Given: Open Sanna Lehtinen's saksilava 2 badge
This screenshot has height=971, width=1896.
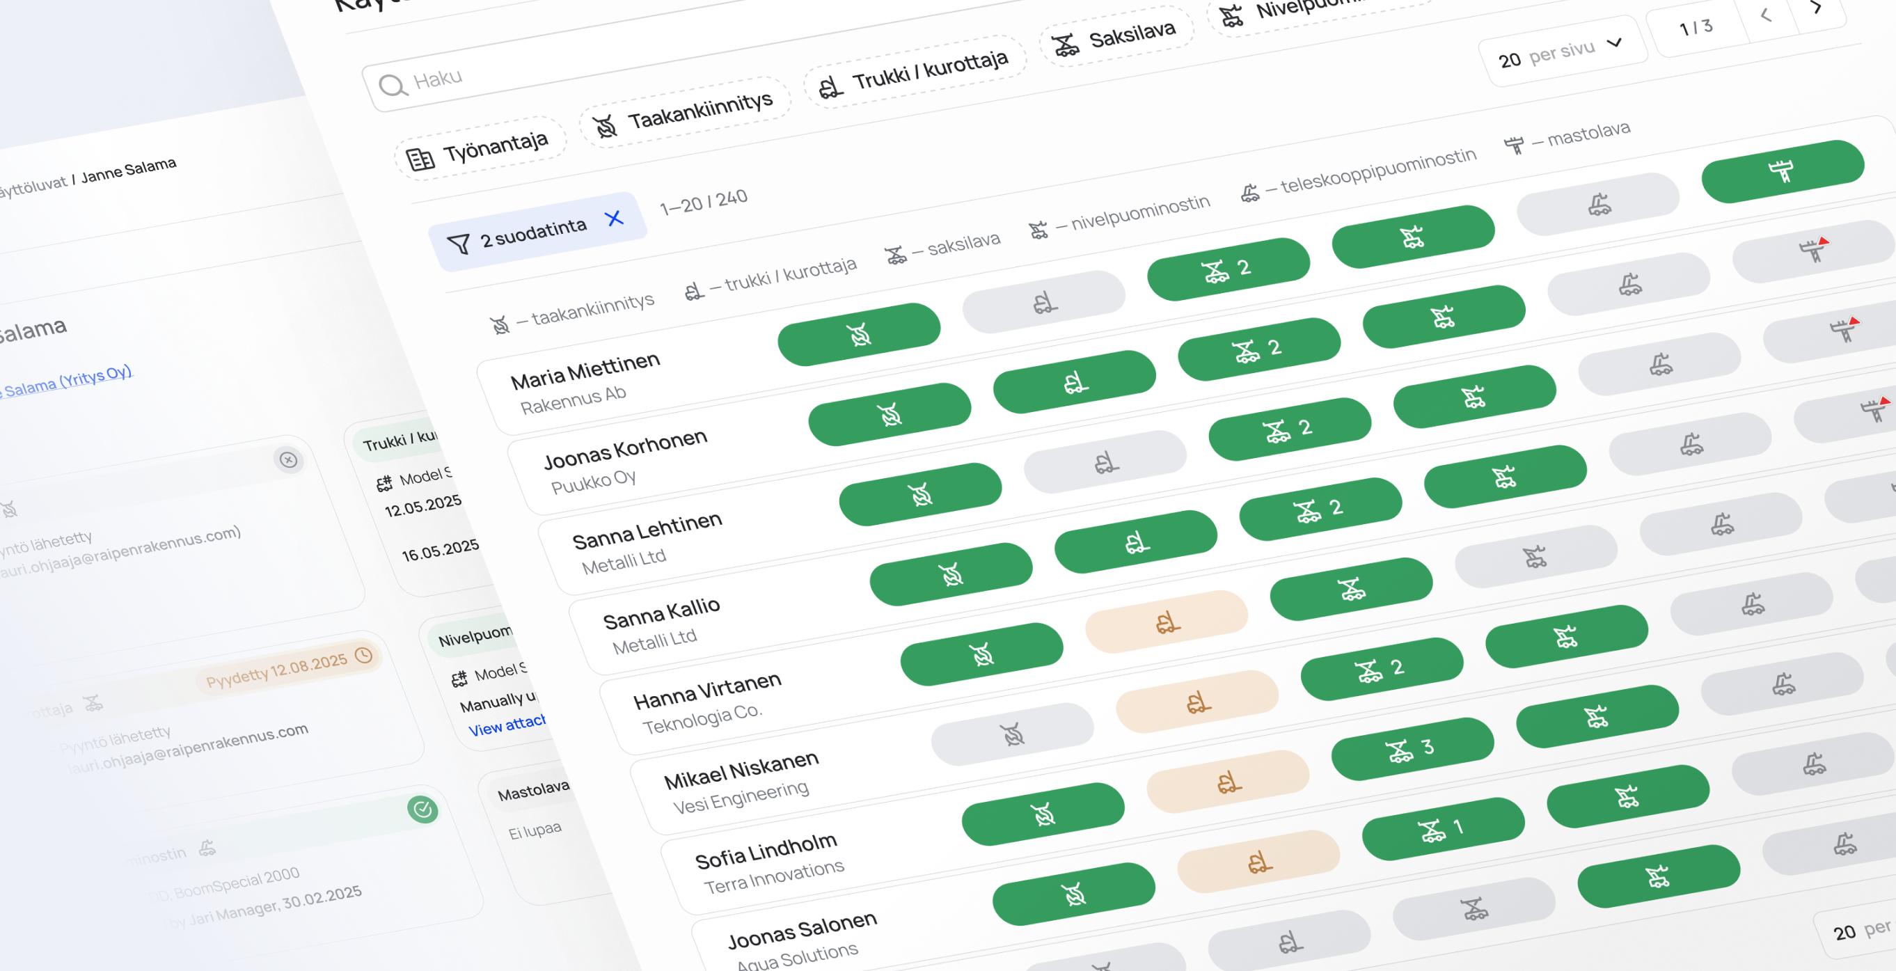Looking at the screenshot, I should pos(1290,429).
